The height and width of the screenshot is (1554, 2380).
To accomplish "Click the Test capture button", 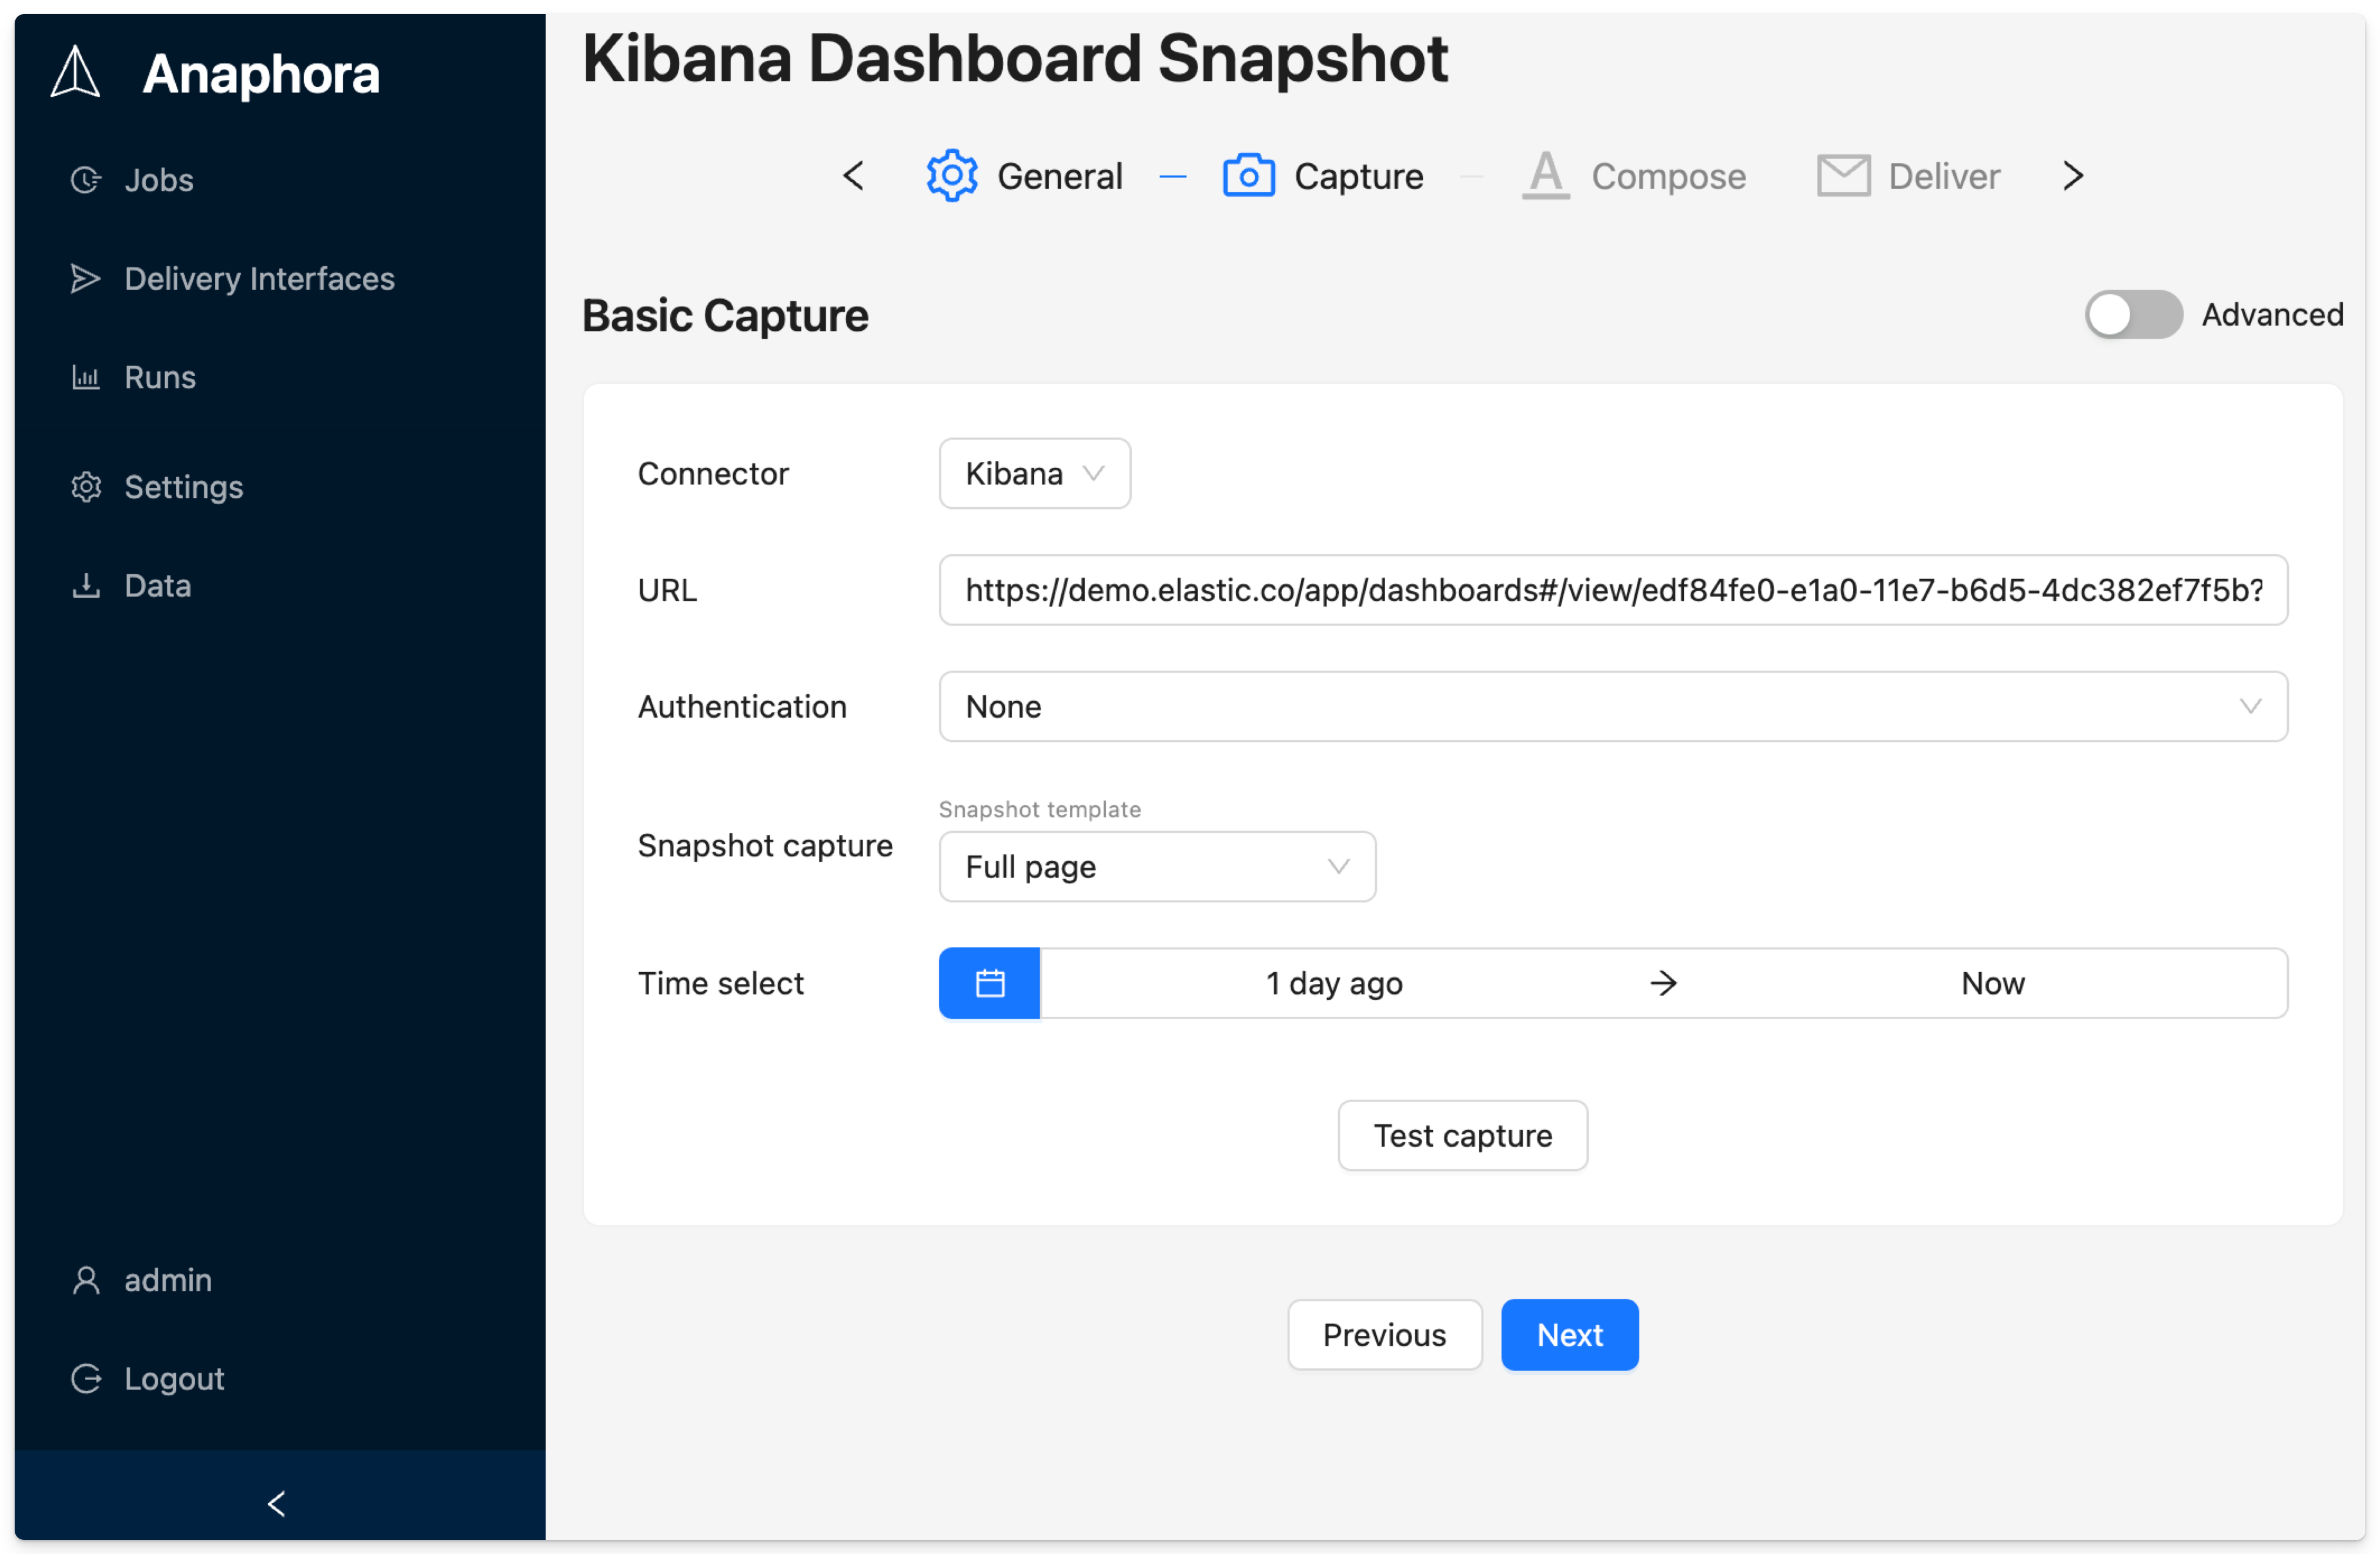I will tap(1462, 1136).
